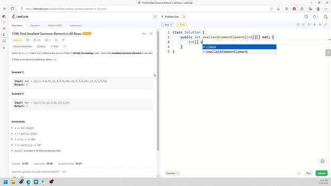
Task: Open the Problem List
Action: pyautogui.click(x=170, y=17)
